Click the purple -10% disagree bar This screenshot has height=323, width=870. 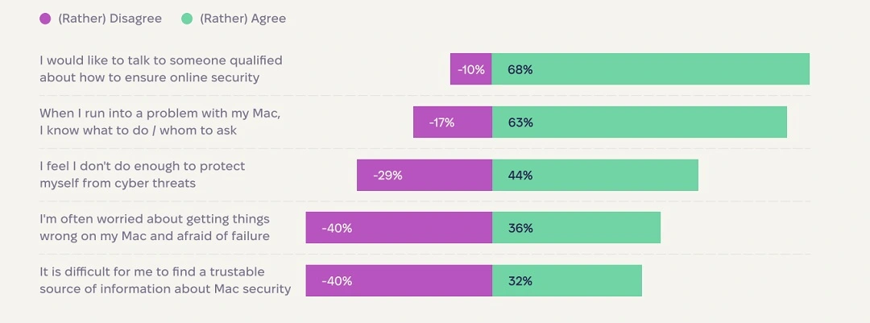(471, 69)
